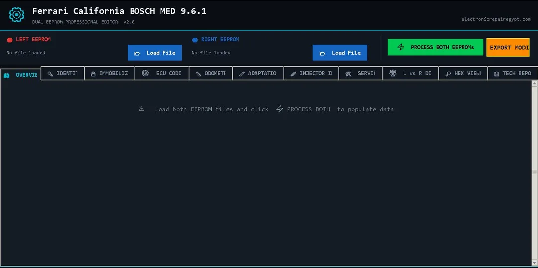Click the scrollbar up arrow
This screenshot has height=268, width=538.
pos(534,83)
